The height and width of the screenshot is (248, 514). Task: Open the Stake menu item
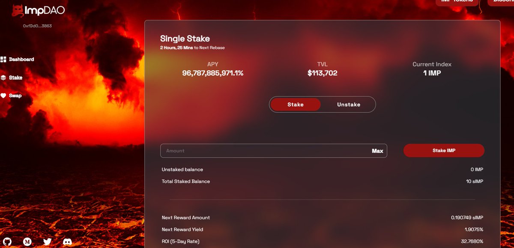point(15,78)
